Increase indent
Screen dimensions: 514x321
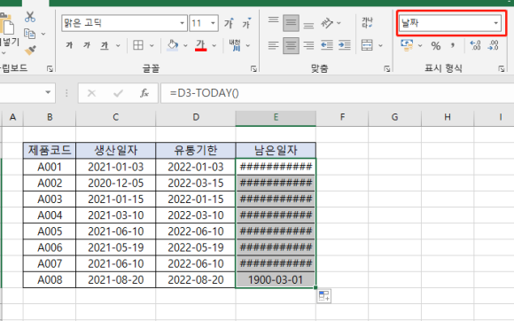point(344,45)
